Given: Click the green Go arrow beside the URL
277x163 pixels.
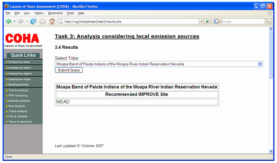Looking at the screenshot, I should [x=208, y=21].
